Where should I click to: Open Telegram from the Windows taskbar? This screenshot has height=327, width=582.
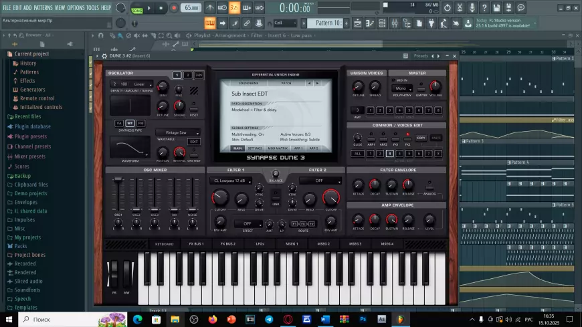[269, 319]
